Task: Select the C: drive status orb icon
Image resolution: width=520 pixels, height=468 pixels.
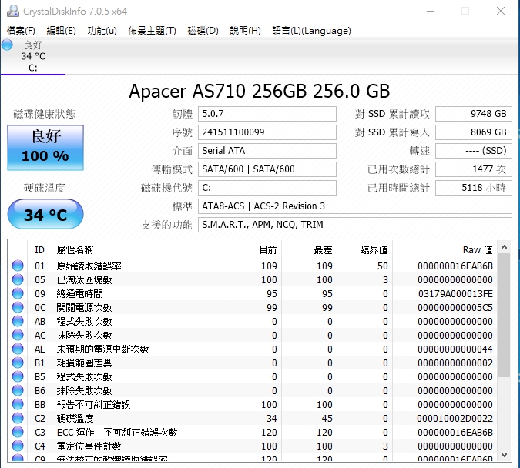Action: [8, 45]
